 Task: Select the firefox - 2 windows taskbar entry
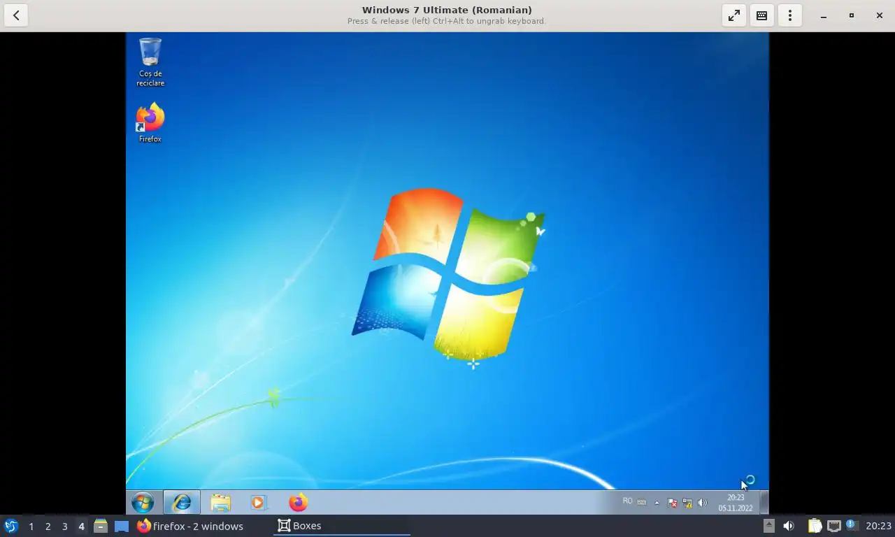click(190, 526)
